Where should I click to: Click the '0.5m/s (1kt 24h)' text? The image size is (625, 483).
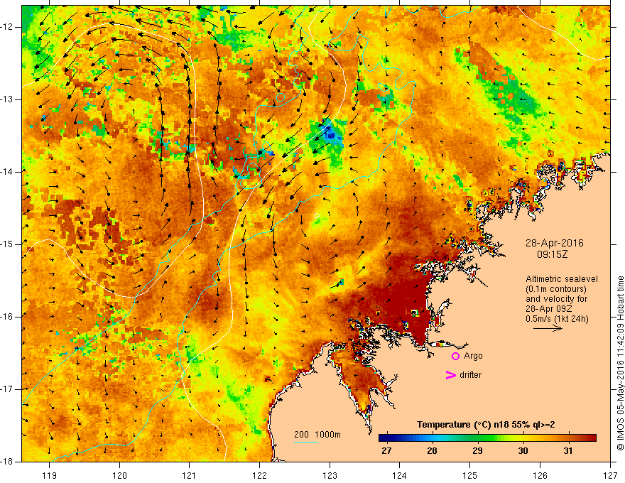click(557, 319)
